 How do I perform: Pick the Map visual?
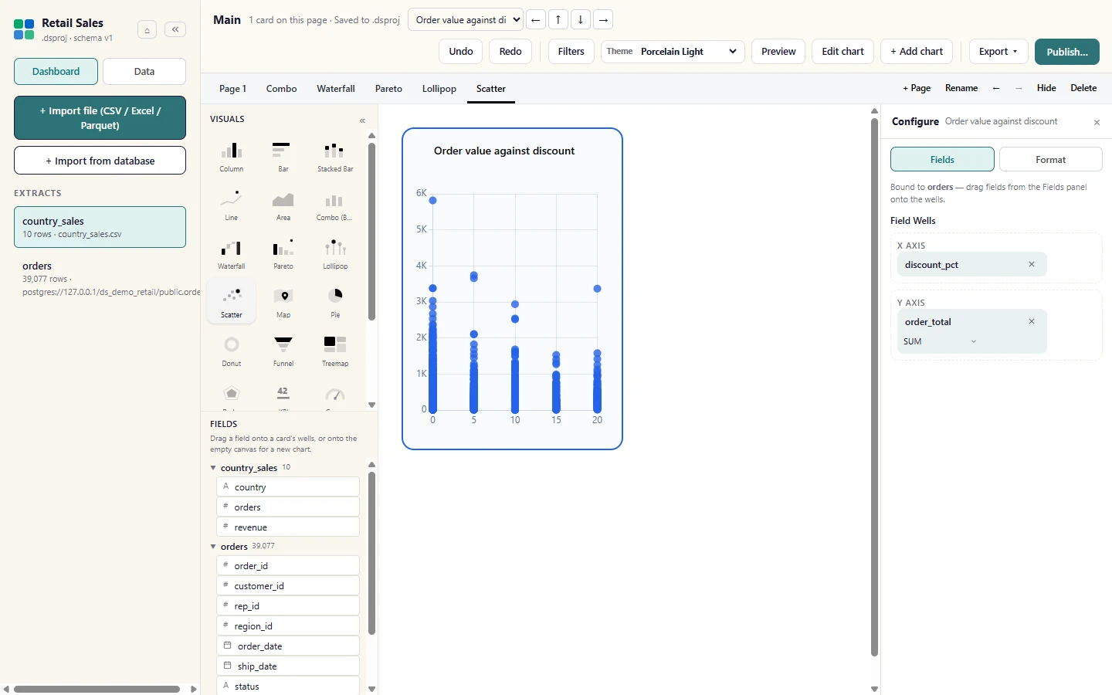tap(283, 303)
